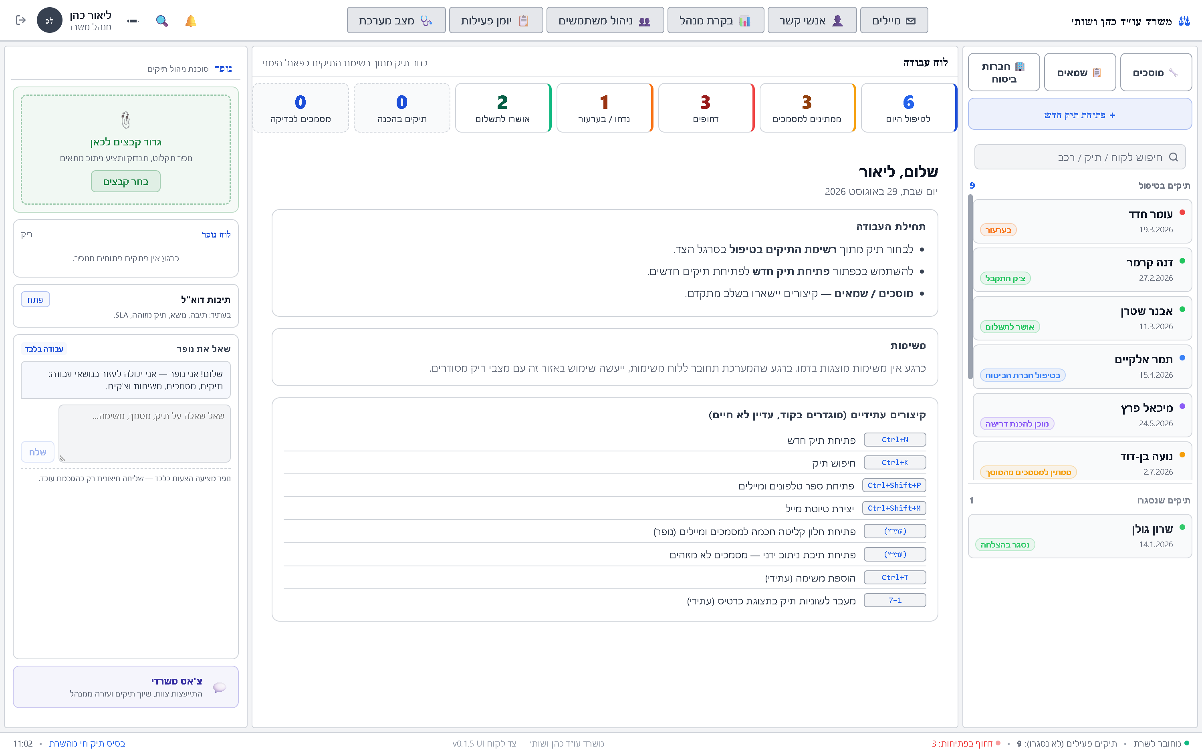
Task: Select the אושרו לתשלום stat card
Action: click(503, 108)
